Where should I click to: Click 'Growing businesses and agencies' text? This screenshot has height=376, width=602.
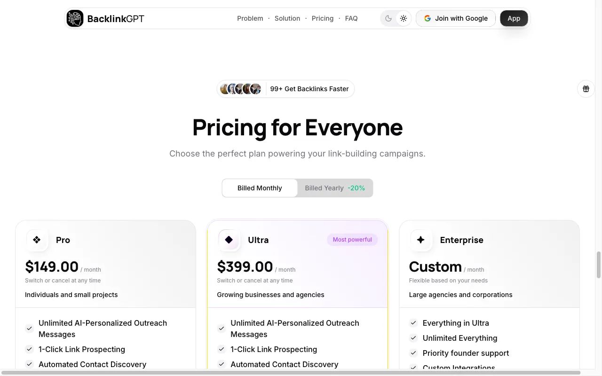coord(270,295)
